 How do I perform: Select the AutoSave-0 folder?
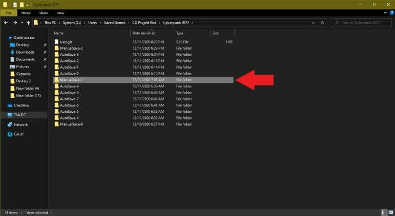click(69, 73)
